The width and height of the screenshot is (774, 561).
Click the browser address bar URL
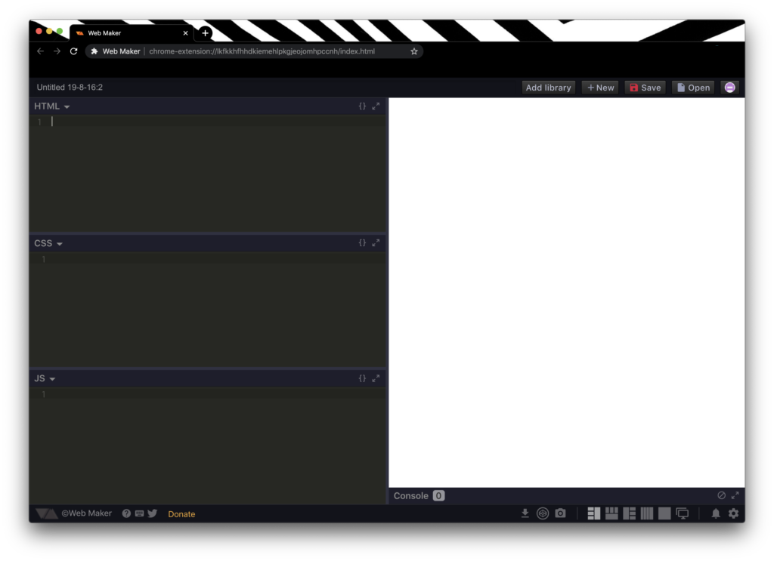(x=262, y=51)
